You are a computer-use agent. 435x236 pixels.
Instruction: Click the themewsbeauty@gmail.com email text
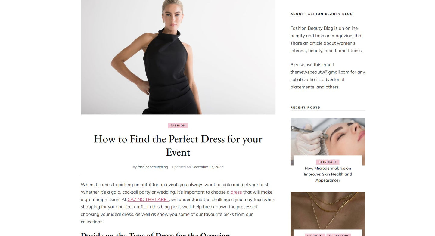coord(320,72)
